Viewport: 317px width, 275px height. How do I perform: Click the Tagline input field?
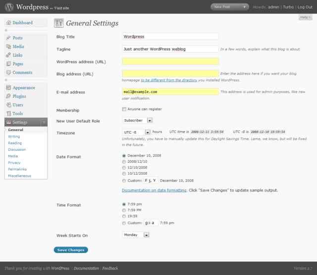tap(170, 49)
